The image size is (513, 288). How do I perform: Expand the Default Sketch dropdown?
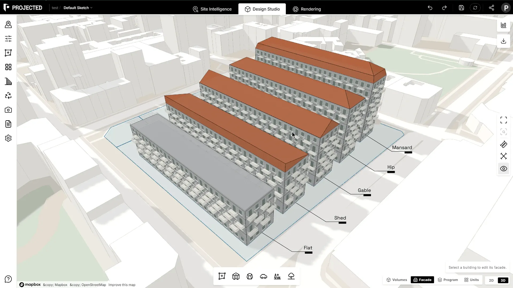tap(78, 8)
